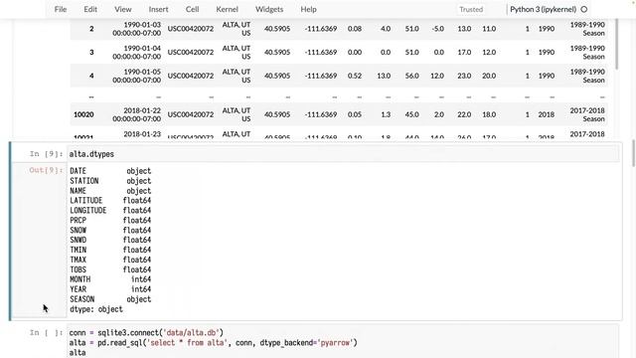Click row index 2 in dataframe
Screen dimensions: 636x358
[91, 29]
